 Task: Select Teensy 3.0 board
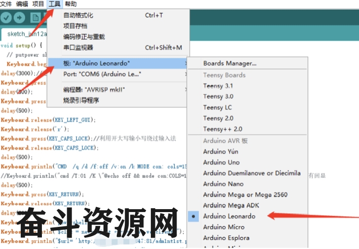[247, 96]
